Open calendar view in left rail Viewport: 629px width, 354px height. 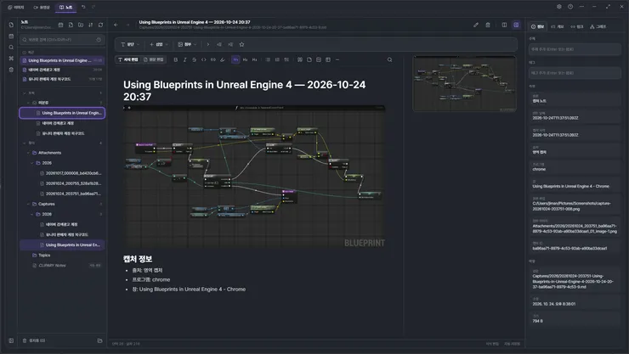(11, 36)
